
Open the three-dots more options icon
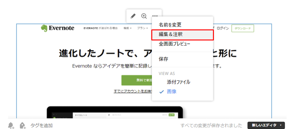click(x=155, y=16)
